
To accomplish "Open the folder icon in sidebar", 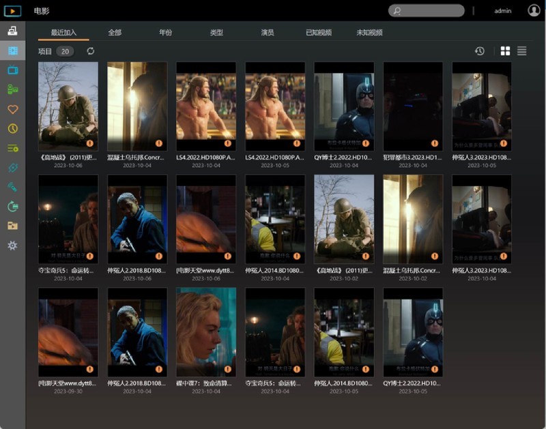I will coord(12,226).
